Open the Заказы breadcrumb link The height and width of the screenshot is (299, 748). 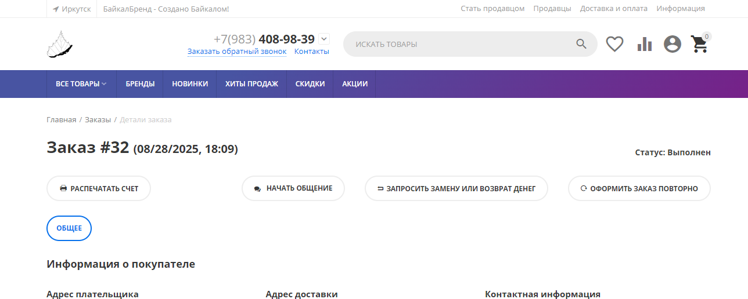98,120
